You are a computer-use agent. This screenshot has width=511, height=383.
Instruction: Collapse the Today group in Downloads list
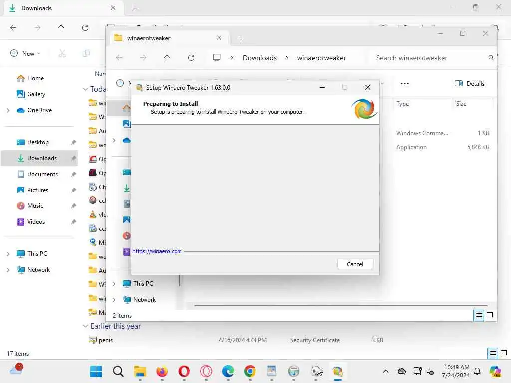click(x=85, y=89)
